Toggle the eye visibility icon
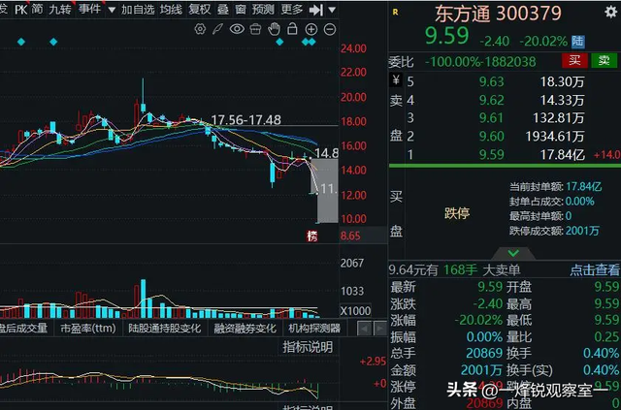The image size is (621, 410). [237, 29]
